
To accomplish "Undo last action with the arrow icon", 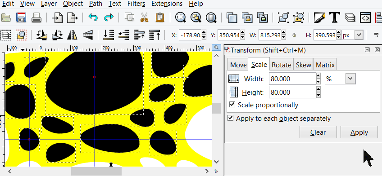I will point(93,18).
